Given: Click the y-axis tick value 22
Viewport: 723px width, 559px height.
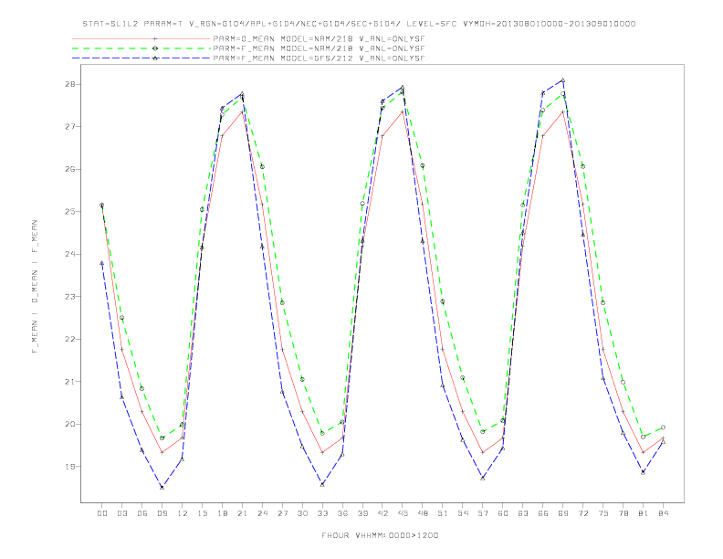Looking at the screenshot, I should [x=70, y=339].
